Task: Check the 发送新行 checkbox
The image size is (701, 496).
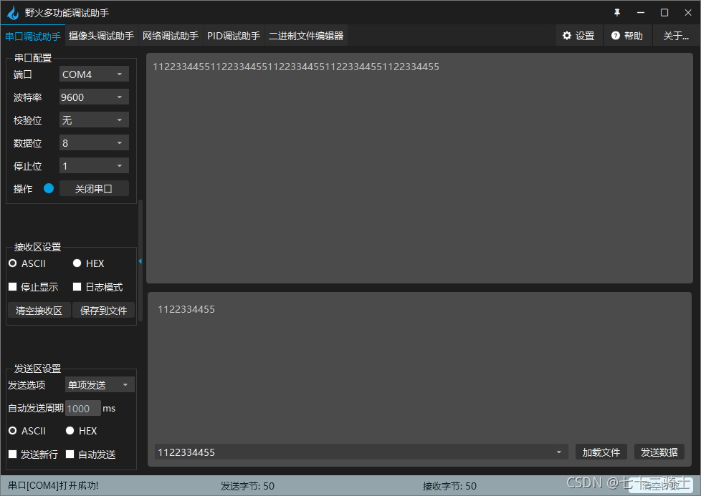Action: tap(34, 454)
